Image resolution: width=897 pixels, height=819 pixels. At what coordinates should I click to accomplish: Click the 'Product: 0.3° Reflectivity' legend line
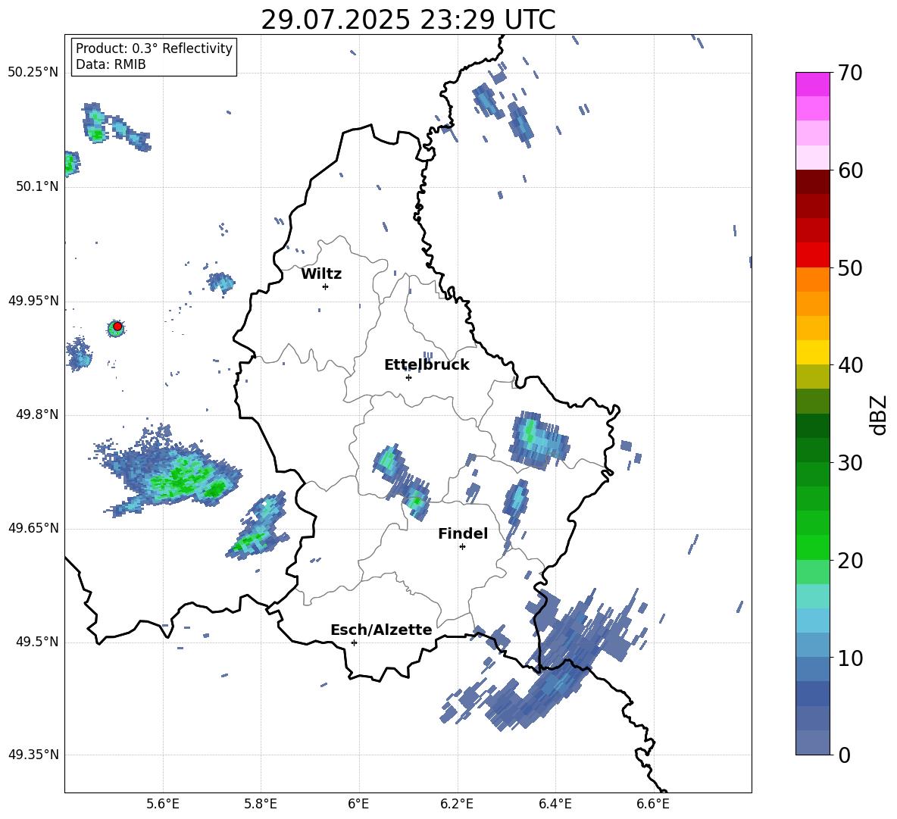(154, 48)
